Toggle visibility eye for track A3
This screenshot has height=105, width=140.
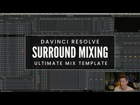pyautogui.click(x=1, y=28)
